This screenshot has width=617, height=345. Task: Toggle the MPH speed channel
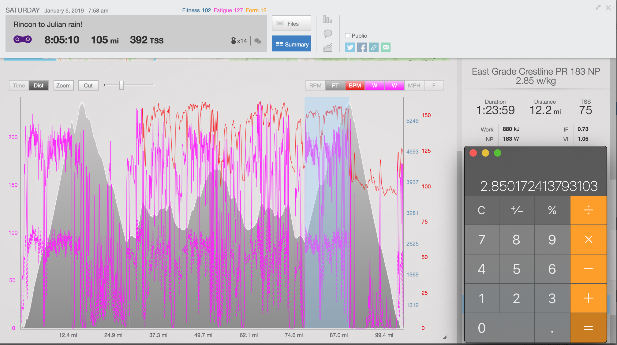[x=414, y=86]
